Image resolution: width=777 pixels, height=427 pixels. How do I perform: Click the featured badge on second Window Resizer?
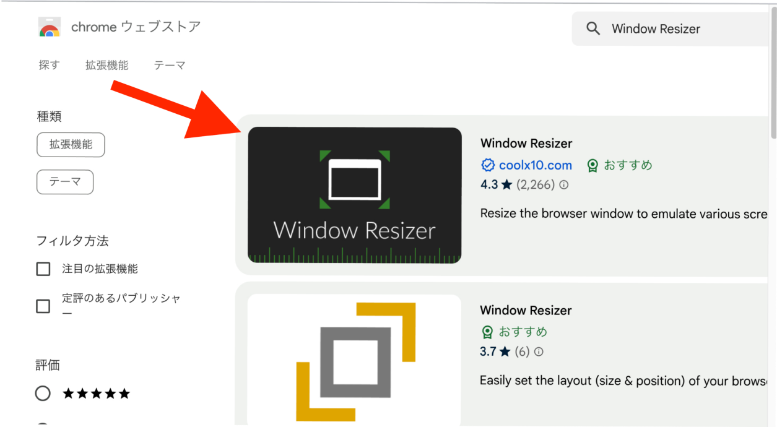point(487,332)
